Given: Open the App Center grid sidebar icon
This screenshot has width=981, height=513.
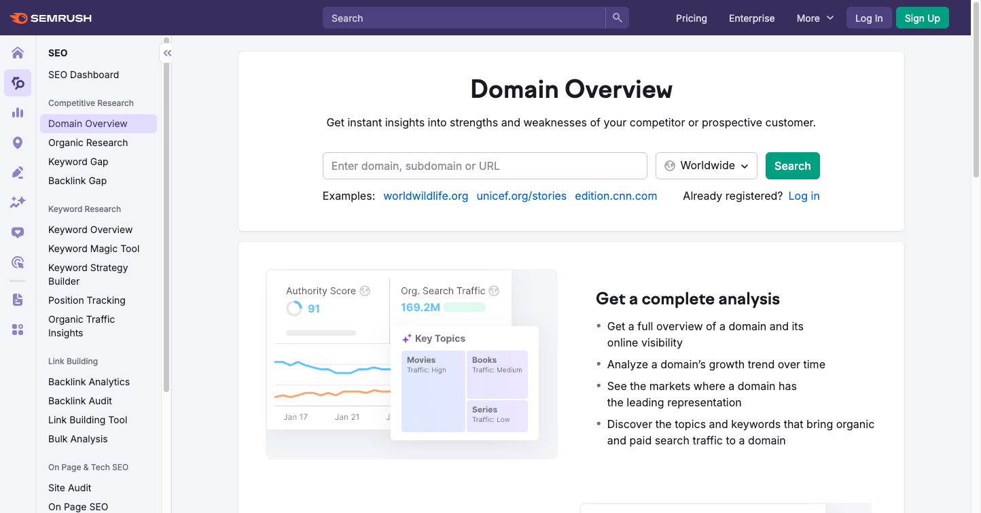Looking at the screenshot, I should (18, 330).
